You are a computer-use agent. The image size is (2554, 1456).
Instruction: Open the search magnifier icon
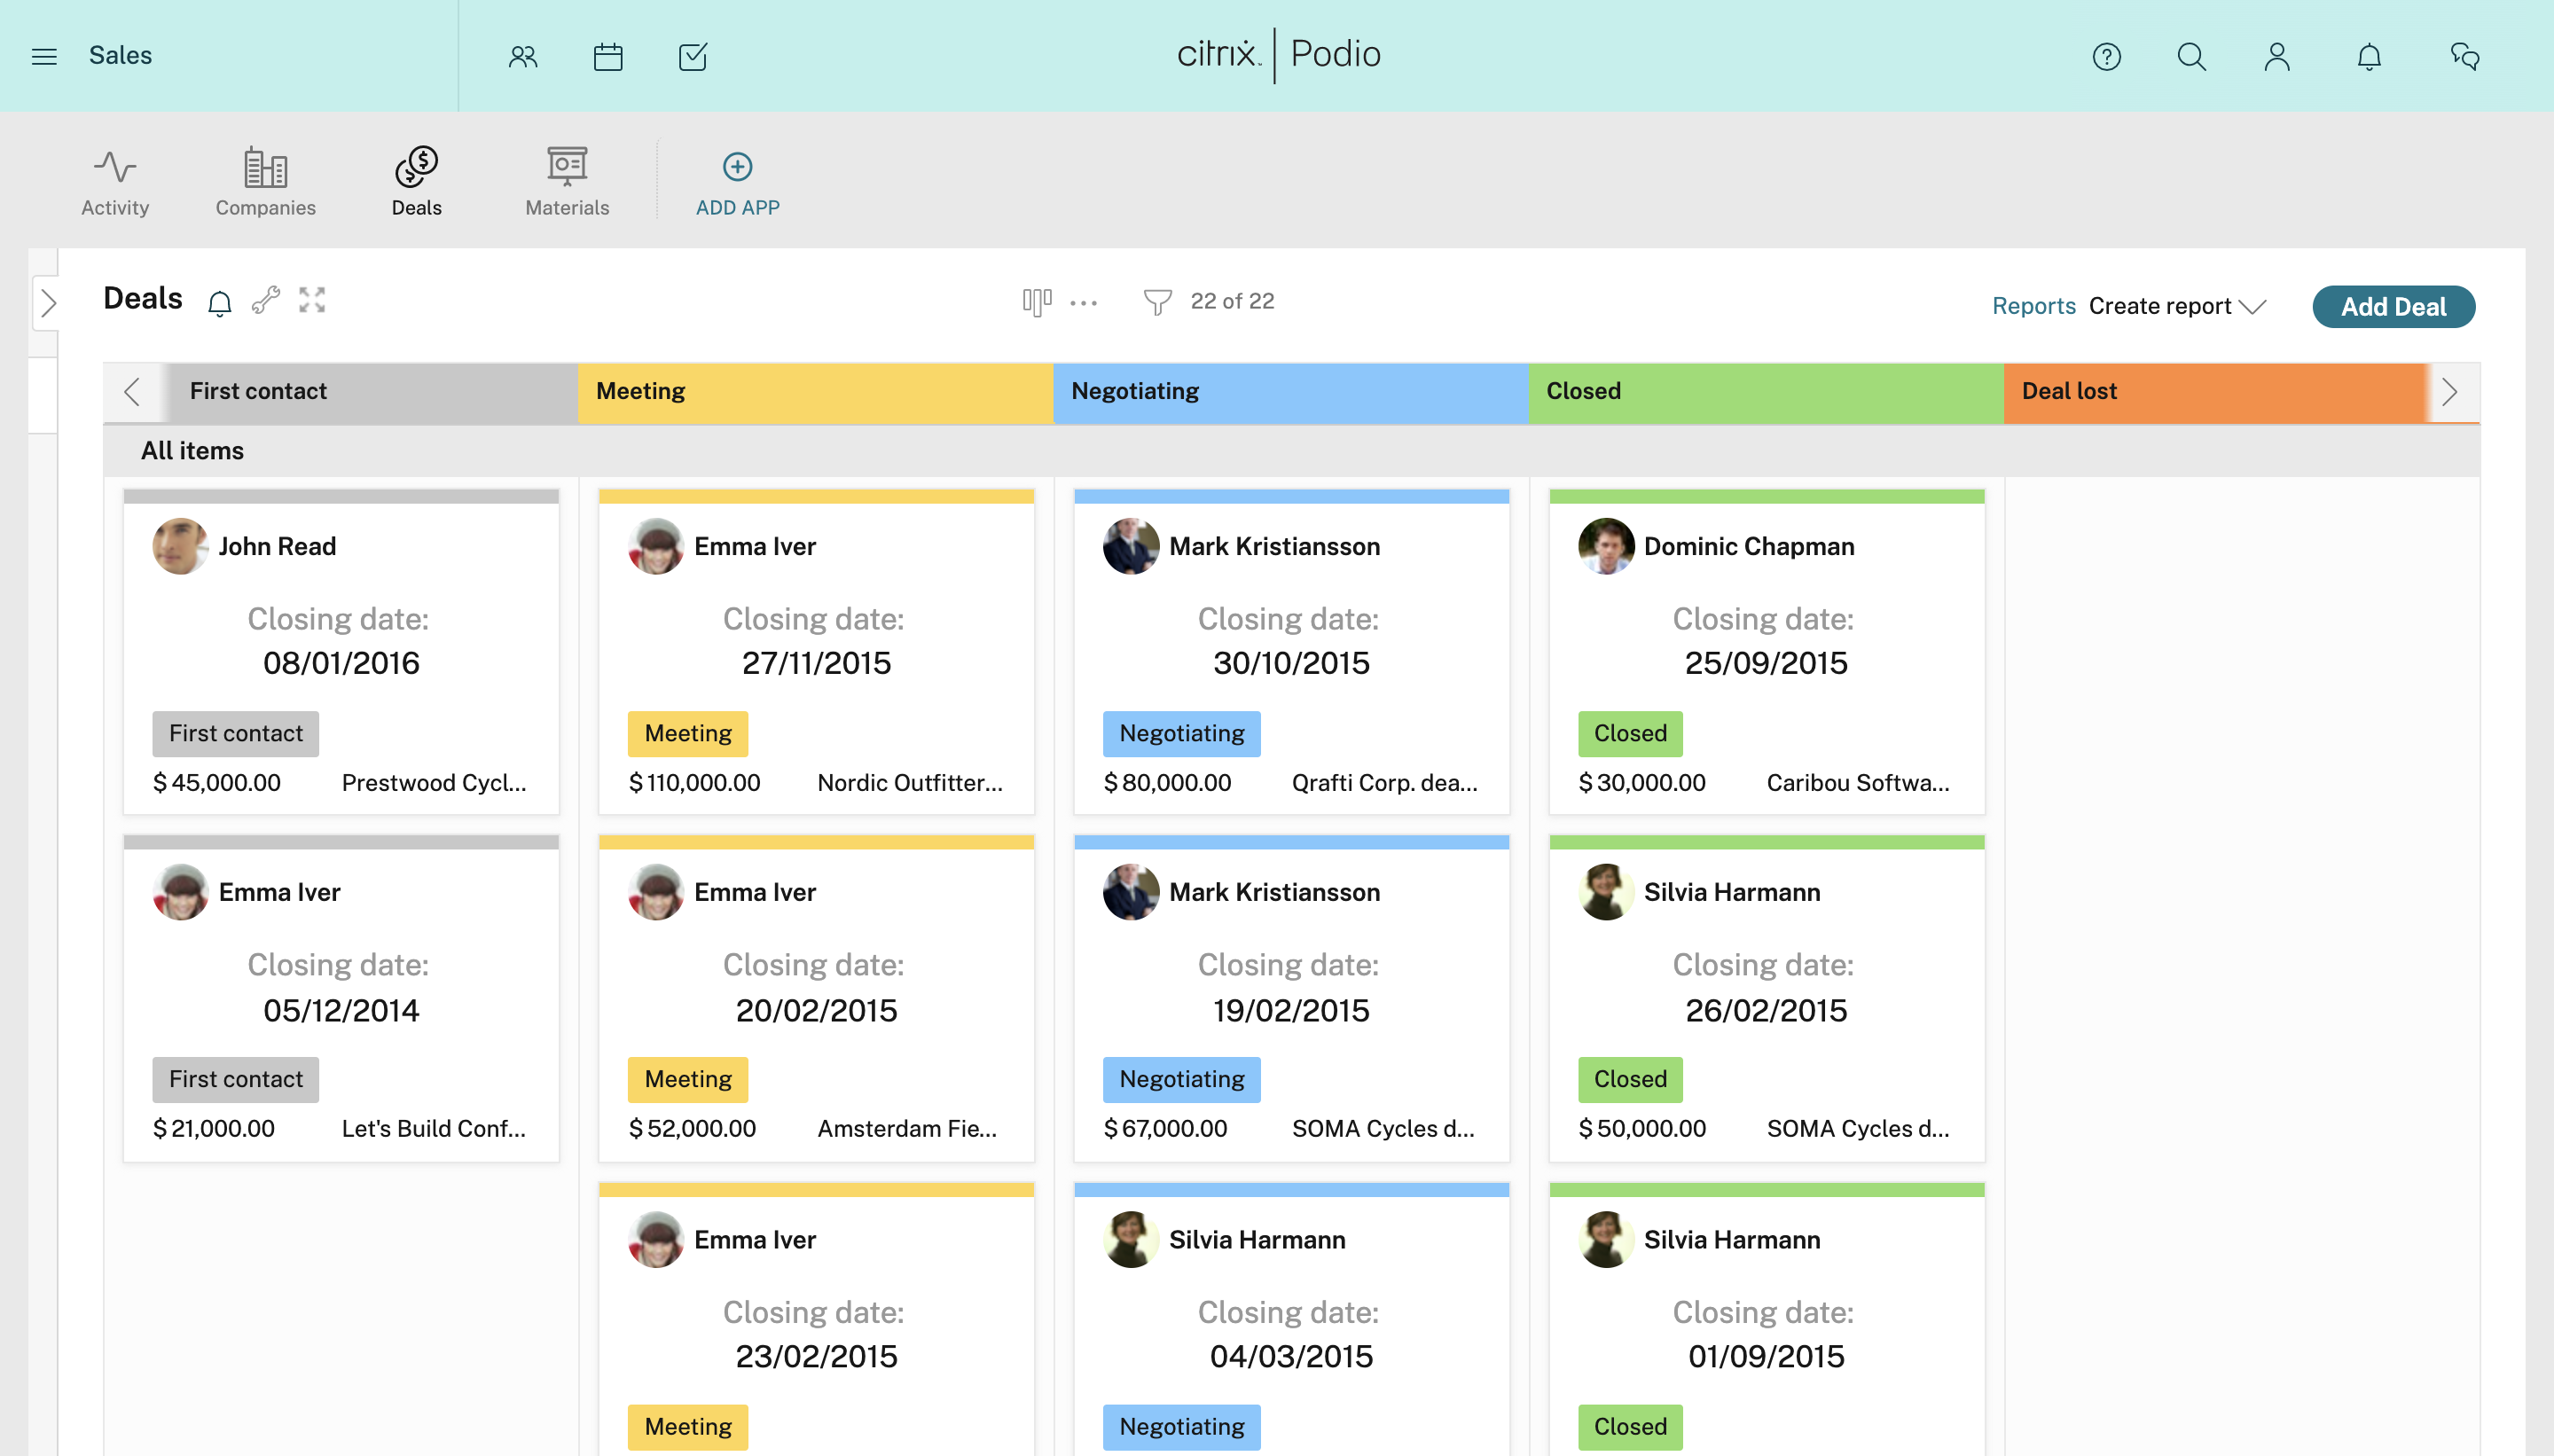2191,56
